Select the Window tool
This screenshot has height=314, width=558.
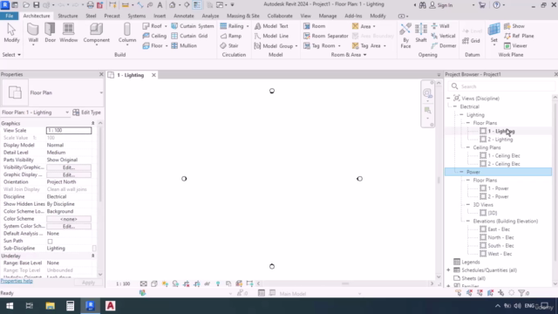pos(68,33)
